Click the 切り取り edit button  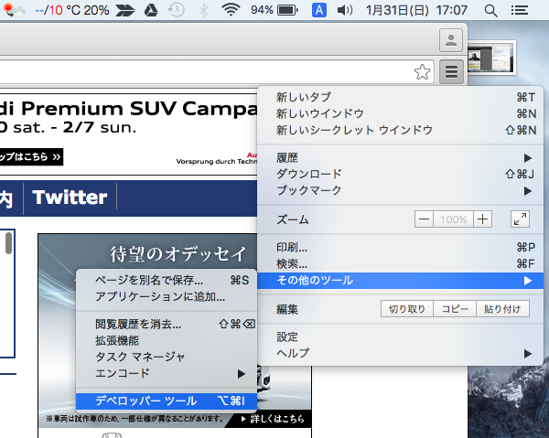point(407,309)
